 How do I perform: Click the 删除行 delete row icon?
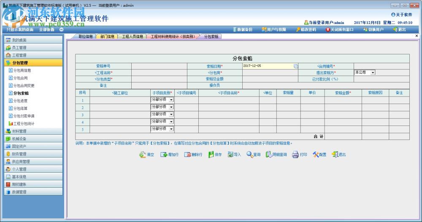click(188, 155)
